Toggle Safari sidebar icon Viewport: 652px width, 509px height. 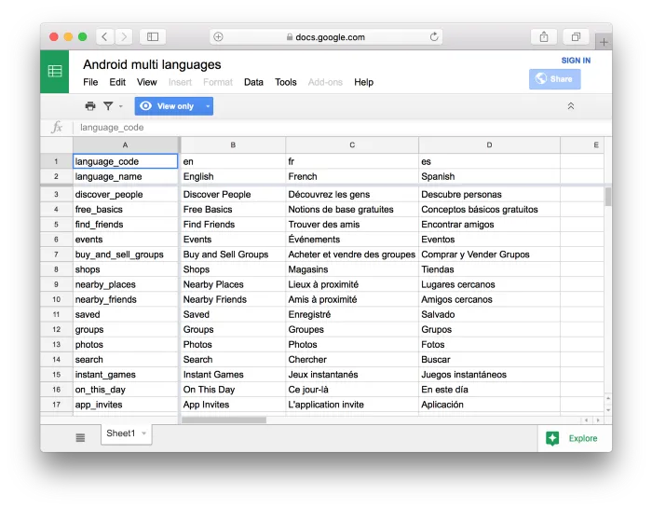(x=153, y=36)
